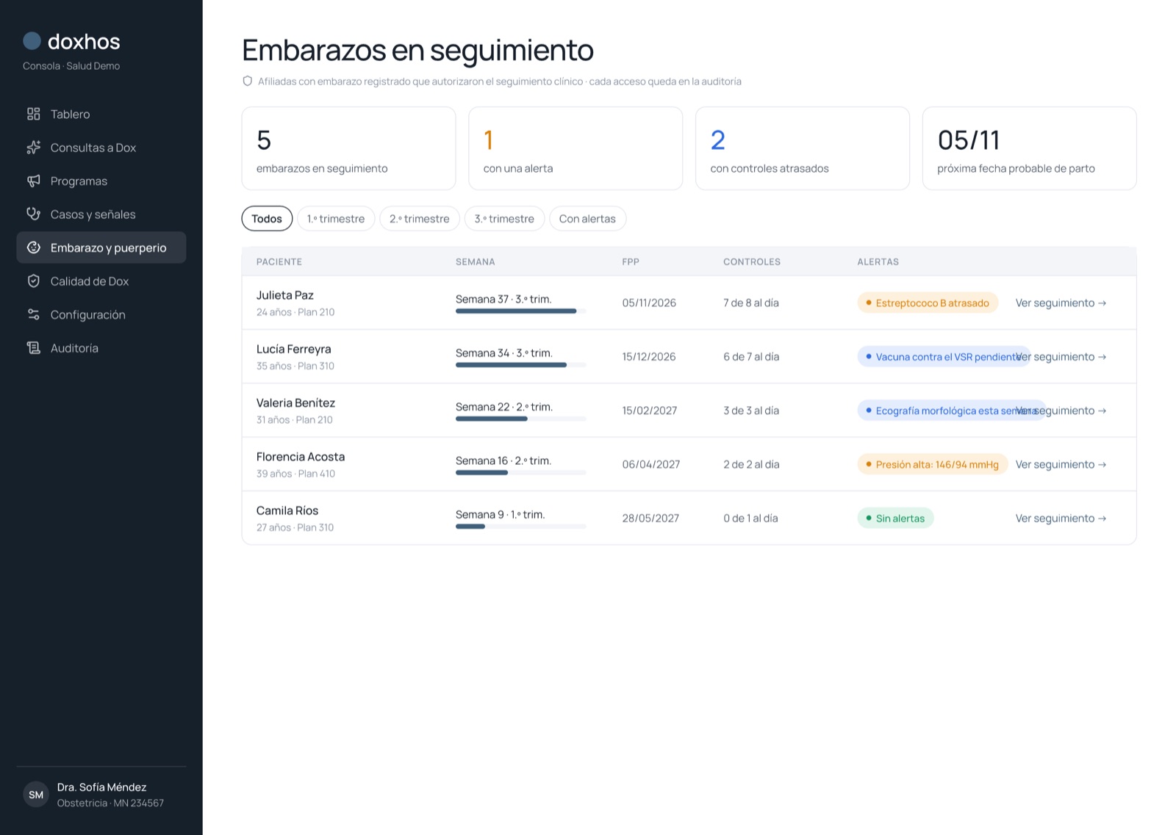This screenshot has height=835, width=1176.
Task: Click the SM user avatar
Action: click(x=36, y=795)
